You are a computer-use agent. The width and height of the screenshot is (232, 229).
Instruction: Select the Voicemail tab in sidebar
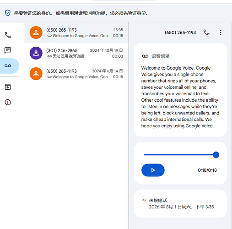(8, 66)
